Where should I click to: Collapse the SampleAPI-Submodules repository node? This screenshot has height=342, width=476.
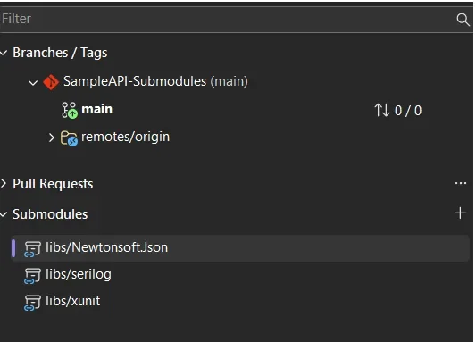point(33,82)
